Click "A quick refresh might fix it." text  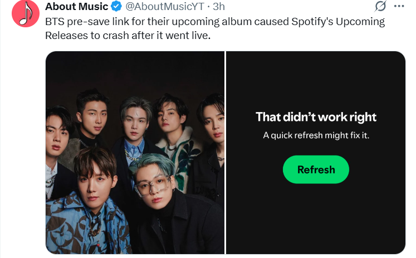click(x=316, y=135)
